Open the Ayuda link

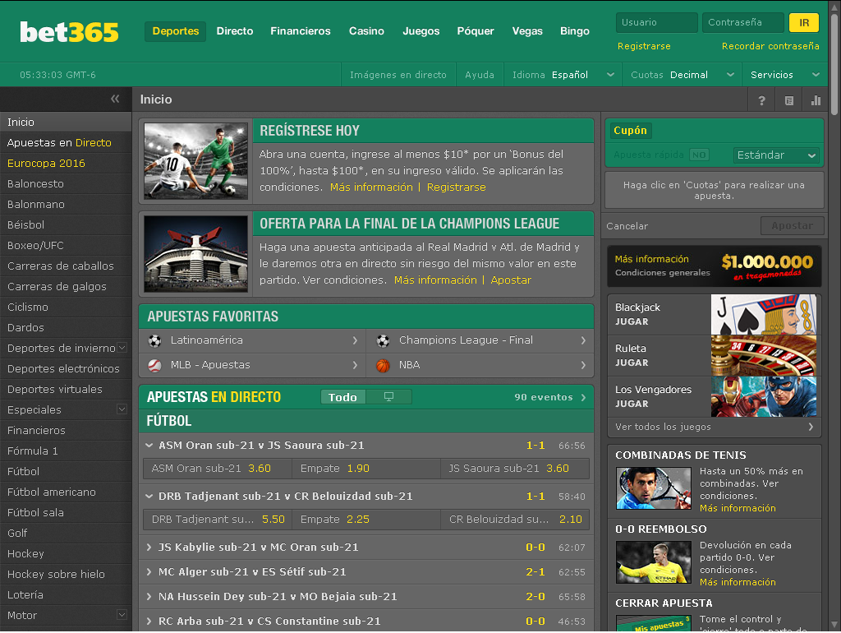[480, 75]
